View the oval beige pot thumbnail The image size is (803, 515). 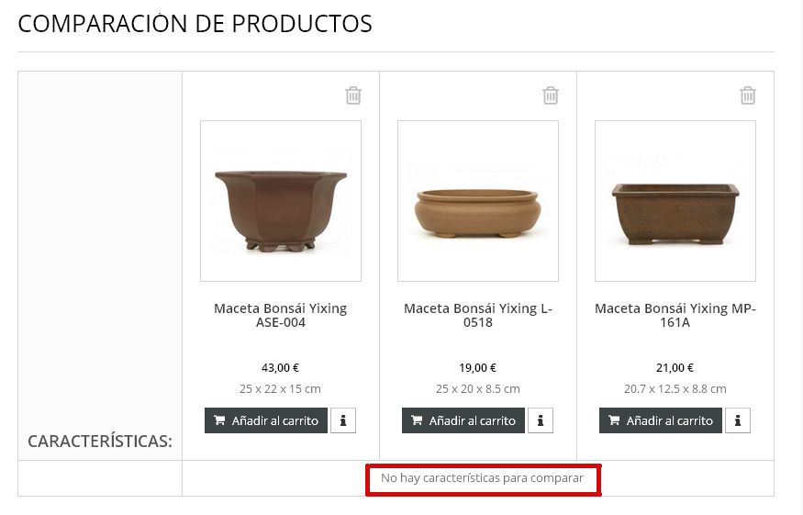tap(478, 201)
